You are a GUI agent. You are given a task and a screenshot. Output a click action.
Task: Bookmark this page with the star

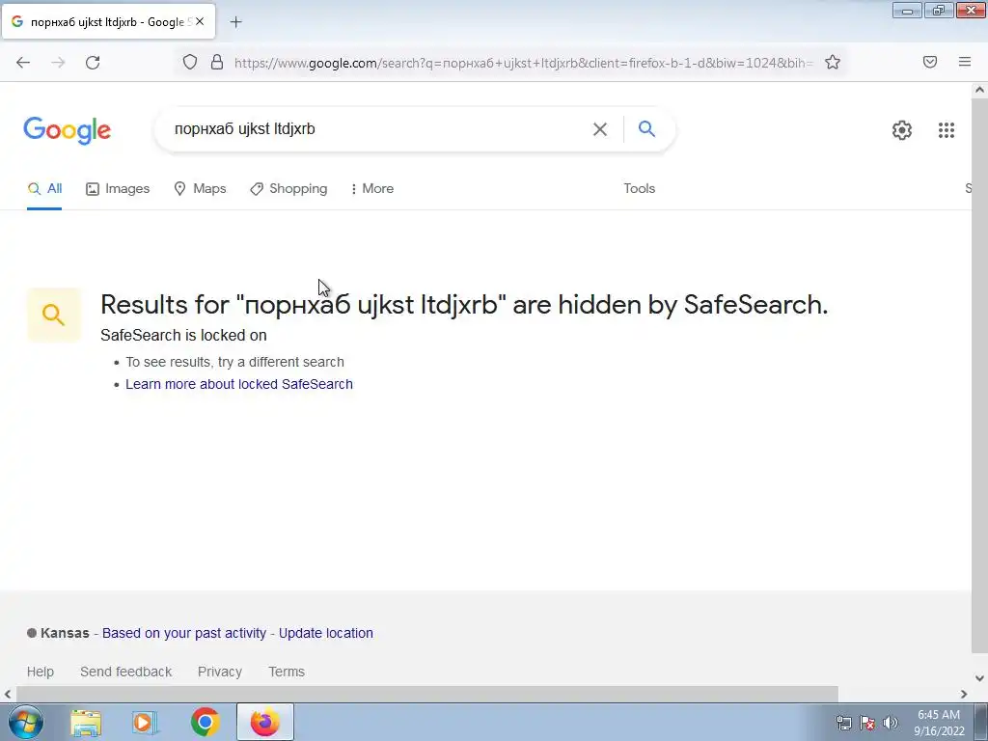pyautogui.click(x=833, y=62)
